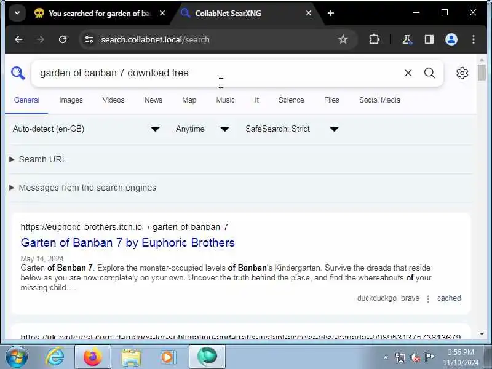Open the cached version link
This screenshot has height=369, width=492.
[449, 298]
